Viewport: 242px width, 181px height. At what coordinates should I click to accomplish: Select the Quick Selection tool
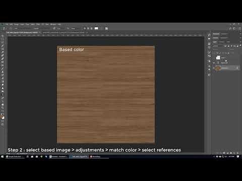tap(3, 46)
